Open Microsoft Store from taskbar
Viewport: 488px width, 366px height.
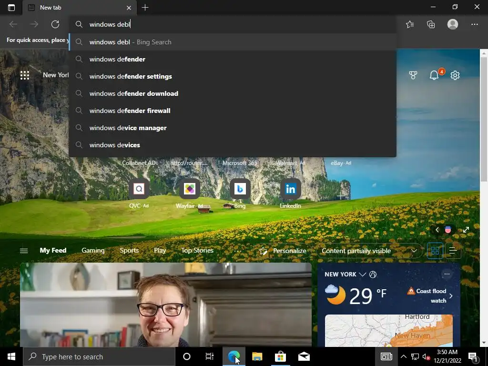click(280, 356)
